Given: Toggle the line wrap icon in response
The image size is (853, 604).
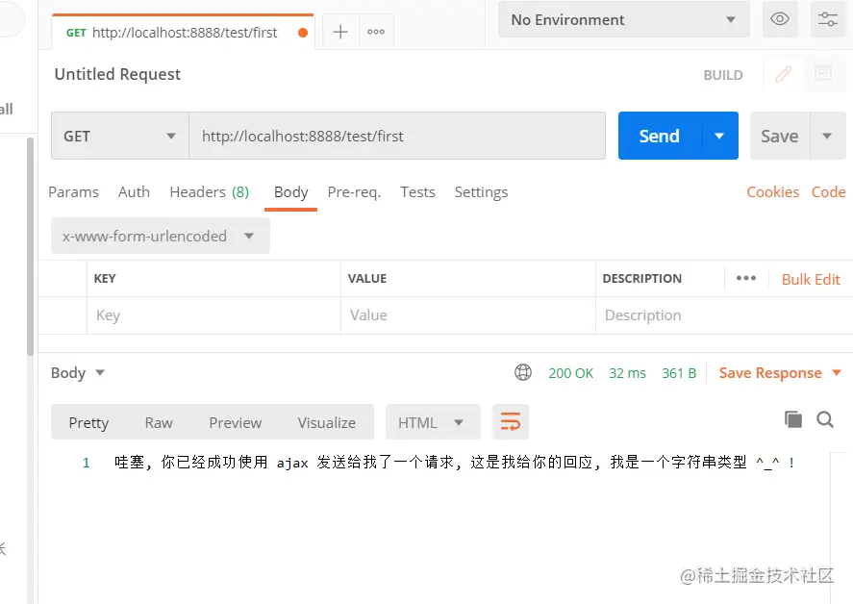Looking at the screenshot, I should click(x=511, y=421).
